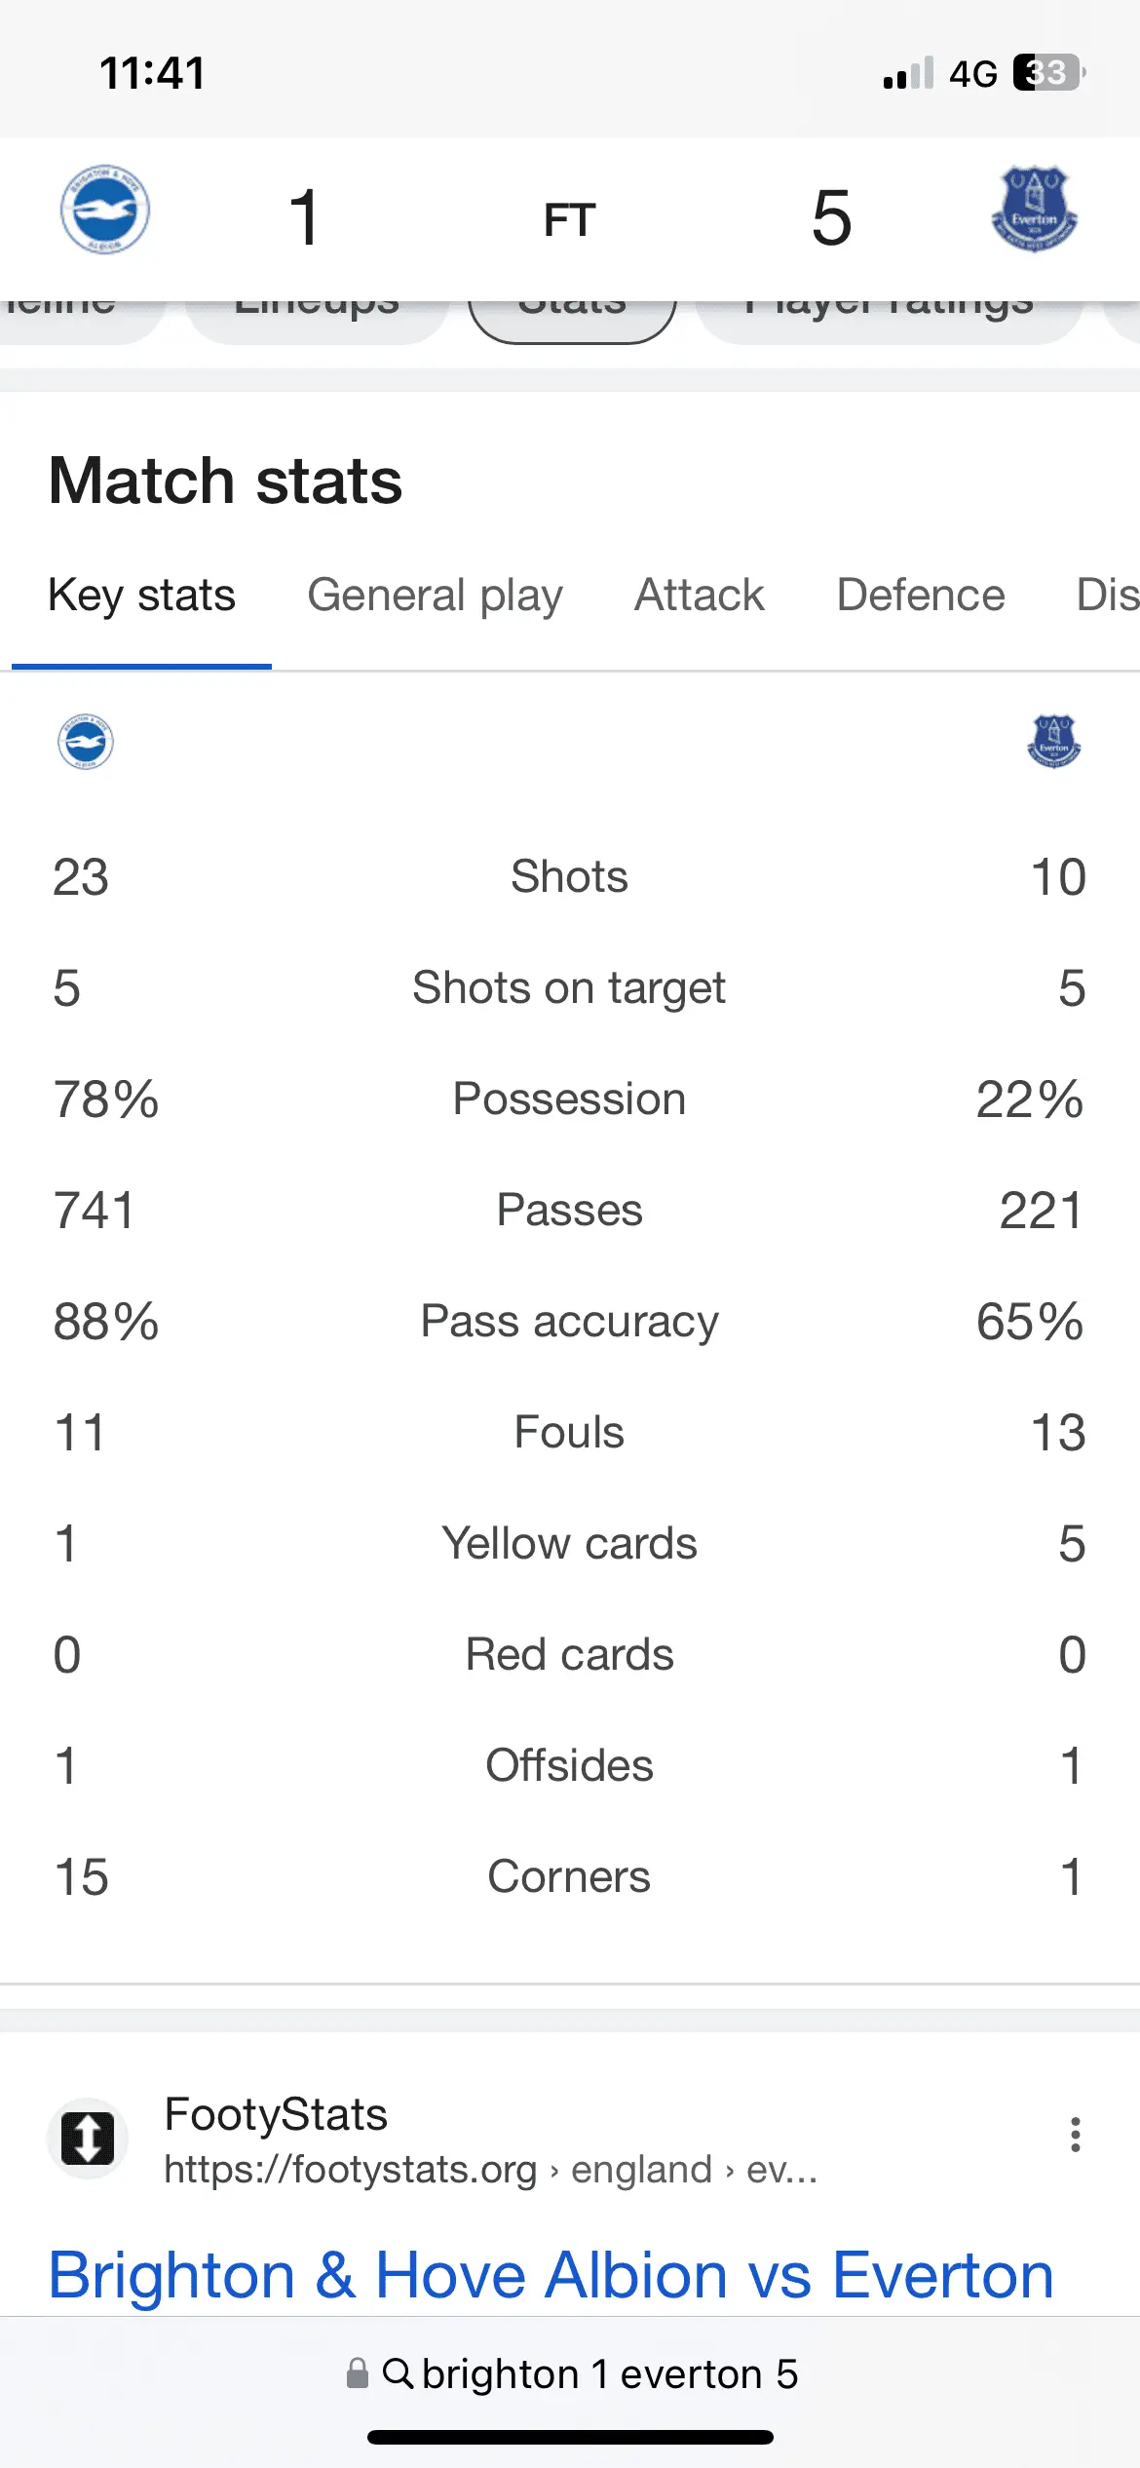
Task: Select the Key stats tab
Action: (x=142, y=596)
